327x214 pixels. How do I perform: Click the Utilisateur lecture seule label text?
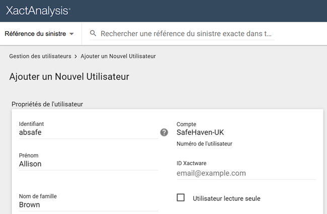point(226,198)
